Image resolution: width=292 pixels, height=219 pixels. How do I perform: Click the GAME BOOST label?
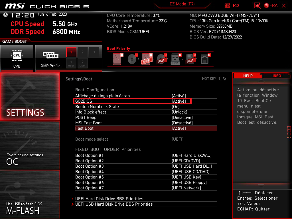point(15,41)
